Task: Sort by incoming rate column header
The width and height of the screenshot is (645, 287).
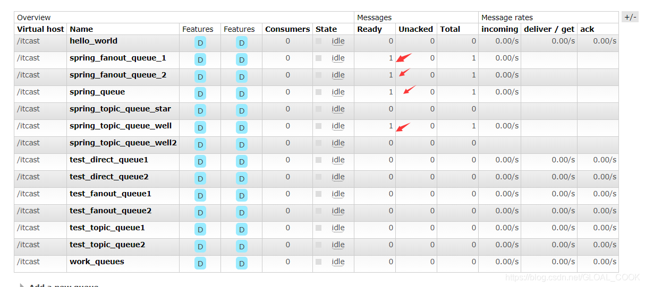Action: point(499,29)
